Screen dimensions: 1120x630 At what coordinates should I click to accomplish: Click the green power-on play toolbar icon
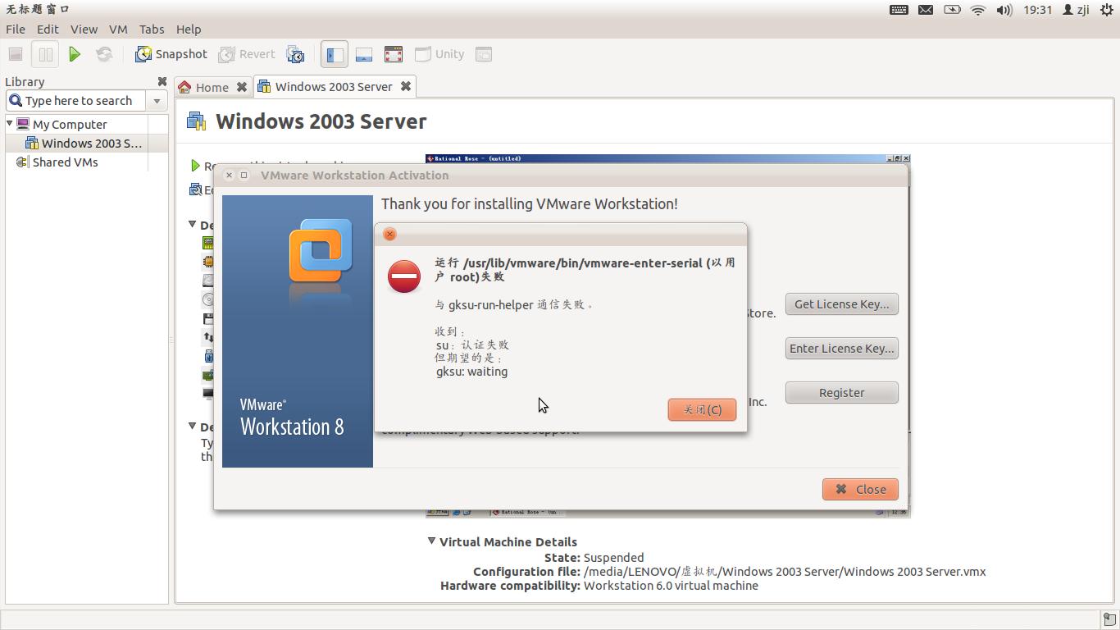[75, 54]
